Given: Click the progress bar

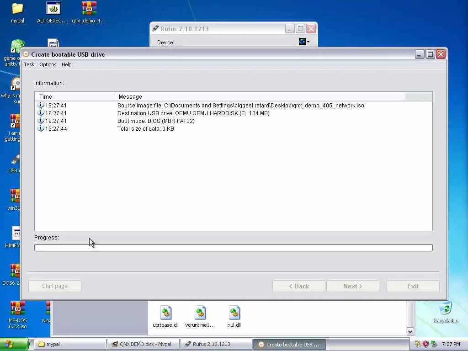Looking at the screenshot, I should tap(234, 248).
